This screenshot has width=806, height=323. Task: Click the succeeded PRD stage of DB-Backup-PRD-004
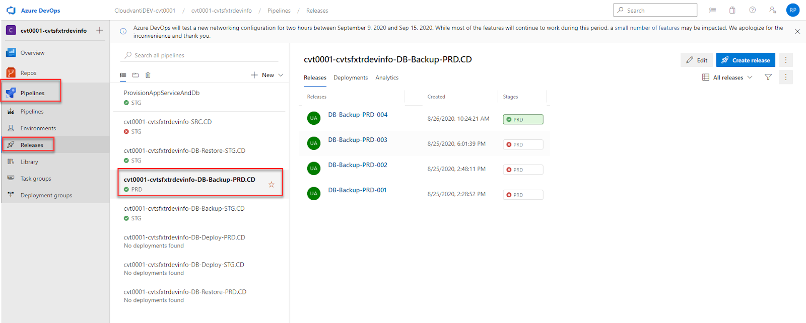point(523,119)
